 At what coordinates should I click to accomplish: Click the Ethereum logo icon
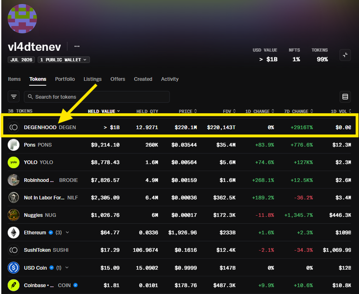click(x=14, y=233)
